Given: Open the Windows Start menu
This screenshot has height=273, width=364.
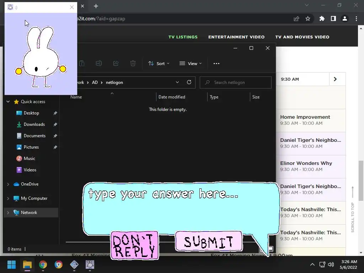Looking at the screenshot, I should [x=11, y=264].
